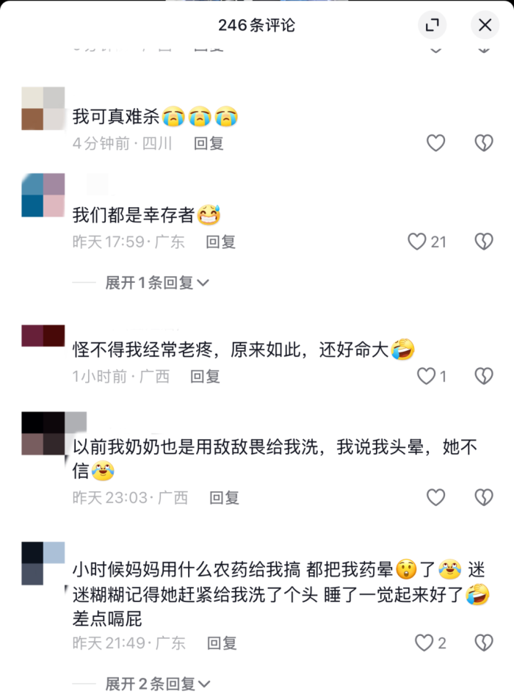Open avatar of 我可真难杀 commenter

click(43, 109)
